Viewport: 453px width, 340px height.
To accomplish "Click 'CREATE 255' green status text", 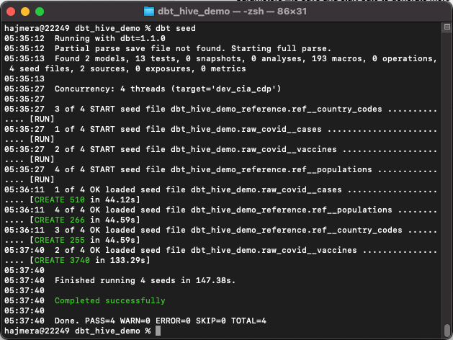I will (x=60, y=241).
